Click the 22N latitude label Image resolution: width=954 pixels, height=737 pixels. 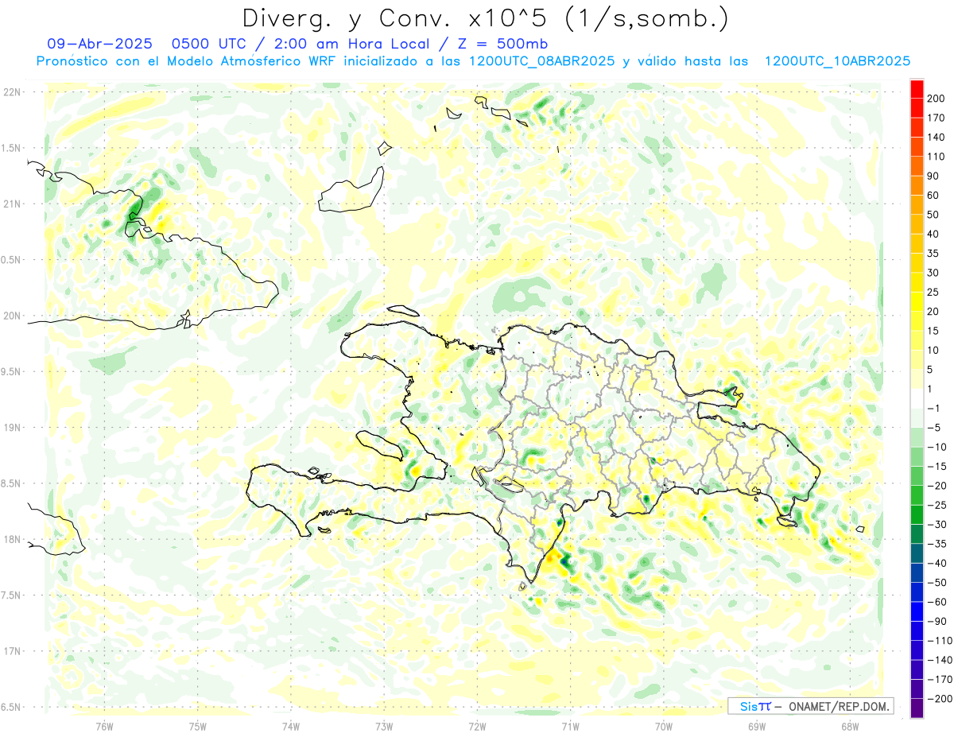(x=11, y=92)
